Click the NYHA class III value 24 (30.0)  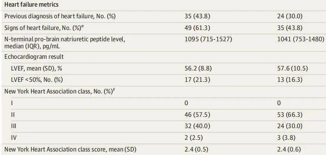290,126
